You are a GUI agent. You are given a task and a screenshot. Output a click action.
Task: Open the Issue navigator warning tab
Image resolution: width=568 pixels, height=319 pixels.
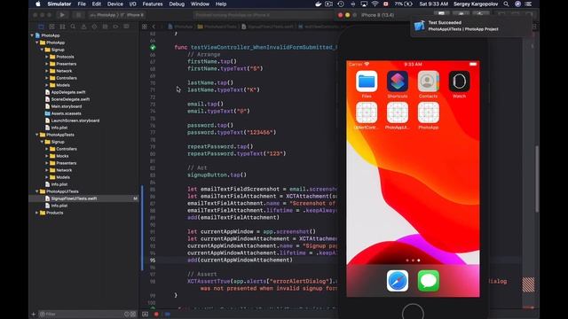[83, 27]
